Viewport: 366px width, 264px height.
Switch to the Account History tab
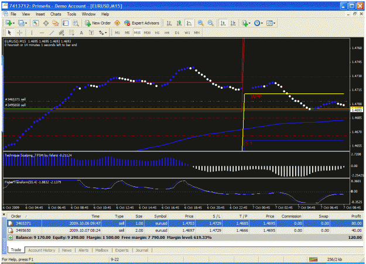coord(42,250)
